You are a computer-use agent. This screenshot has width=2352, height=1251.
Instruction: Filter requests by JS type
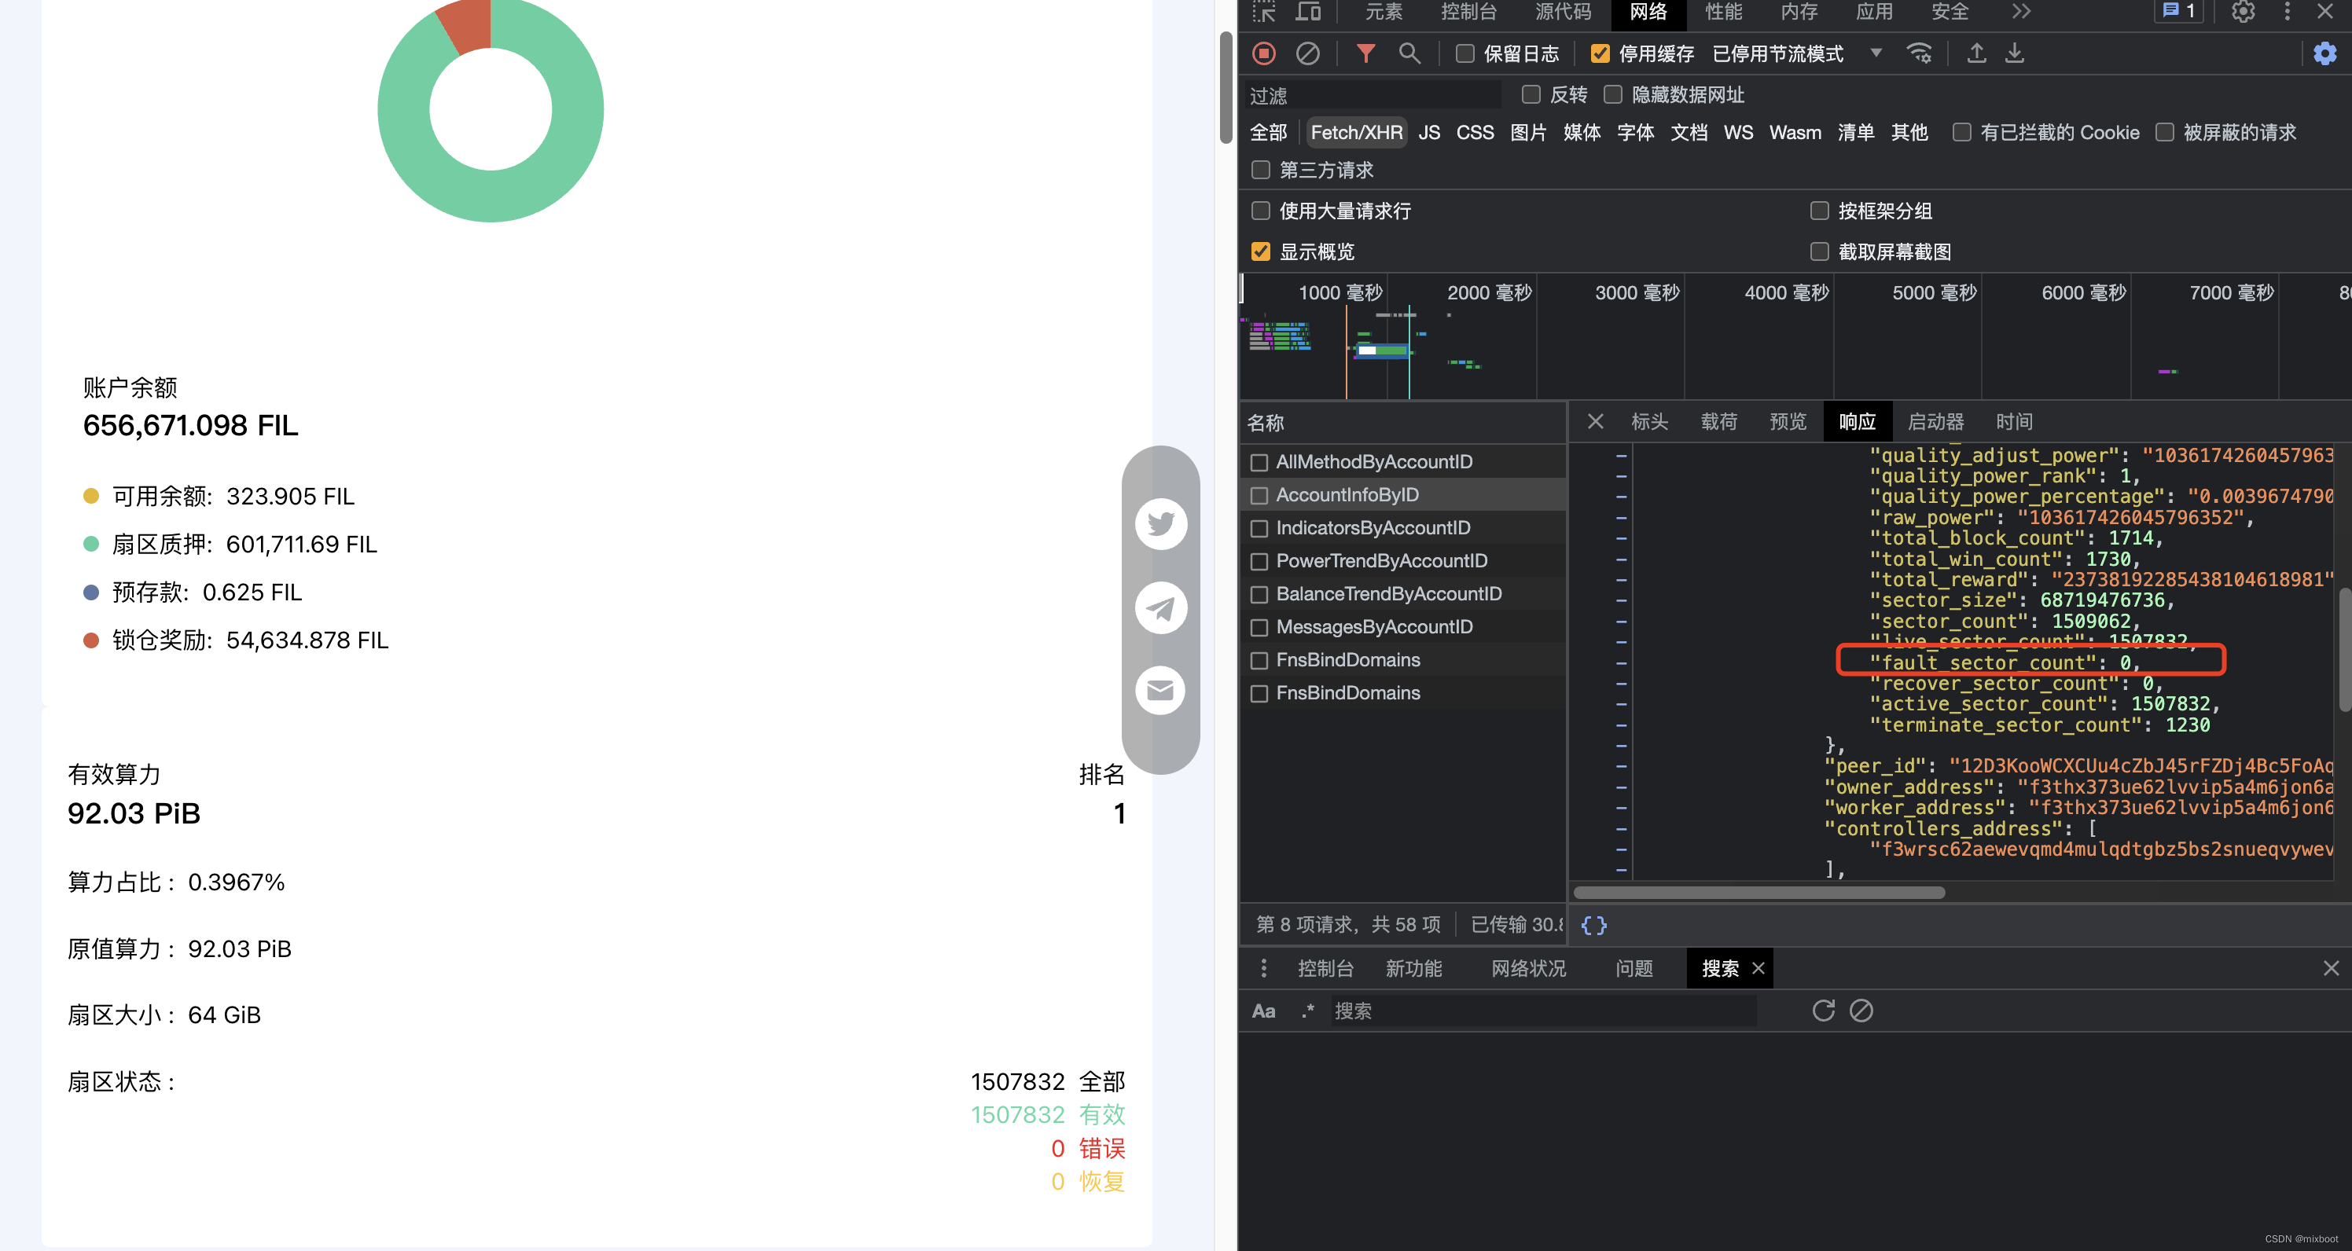[1430, 132]
